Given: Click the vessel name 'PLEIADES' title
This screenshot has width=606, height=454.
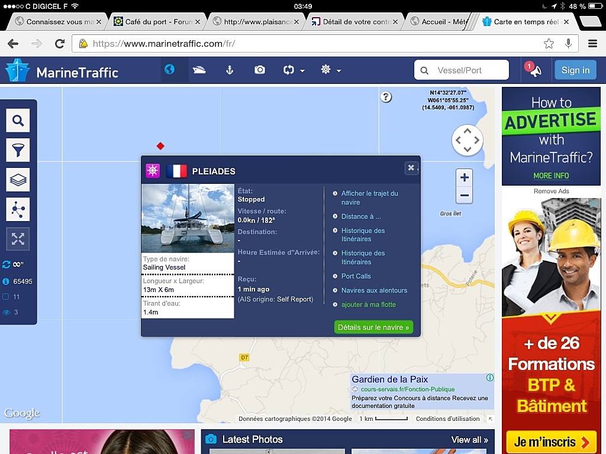Looking at the screenshot, I should point(214,171).
